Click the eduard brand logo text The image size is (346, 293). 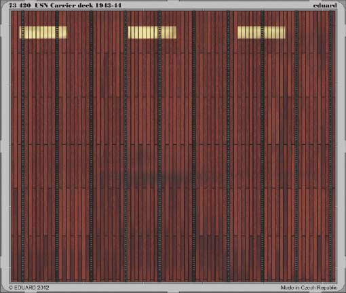point(325,5)
